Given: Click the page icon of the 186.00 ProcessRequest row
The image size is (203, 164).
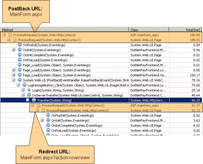Looking at the screenshot, I should coord(10,35).
